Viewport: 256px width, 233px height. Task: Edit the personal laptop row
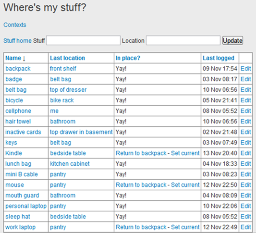tap(246, 206)
